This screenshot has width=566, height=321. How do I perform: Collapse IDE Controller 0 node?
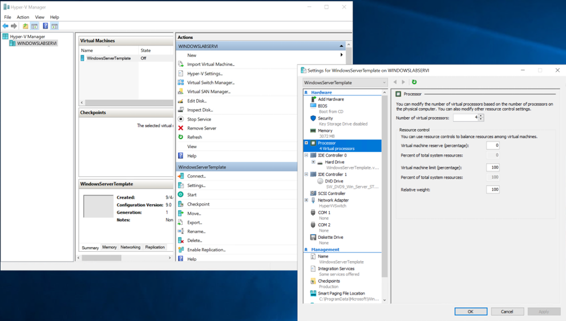click(x=306, y=155)
